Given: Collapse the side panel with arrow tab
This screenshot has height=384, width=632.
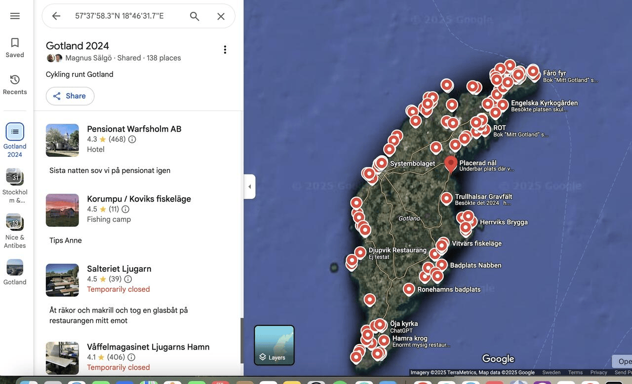Looking at the screenshot, I should [249, 187].
